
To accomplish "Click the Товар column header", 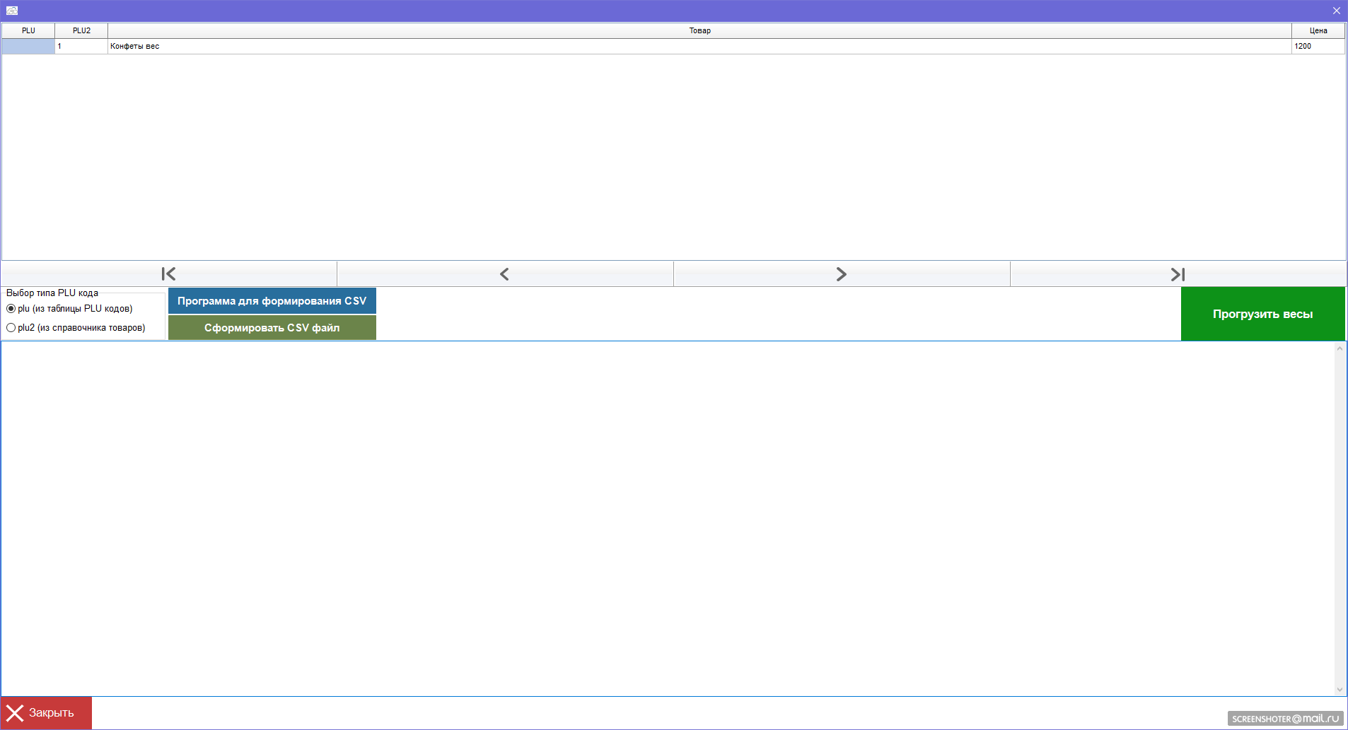I will click(x=699, y=30).
